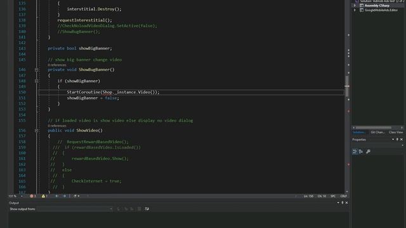The width and height of the screenshot is (406, 228).
Task: Switch to the Git Changes tab
Action: click(x=378, y=132)
